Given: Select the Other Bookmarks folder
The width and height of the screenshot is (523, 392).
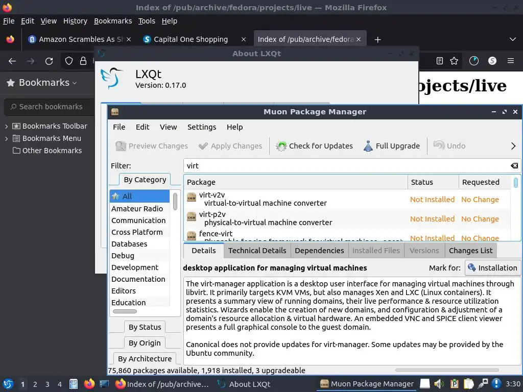Looking at the screenshot, I should pos(47,151).
